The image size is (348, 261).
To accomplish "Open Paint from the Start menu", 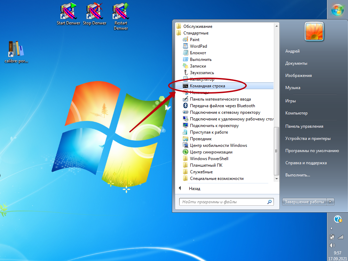I will 195,40.
